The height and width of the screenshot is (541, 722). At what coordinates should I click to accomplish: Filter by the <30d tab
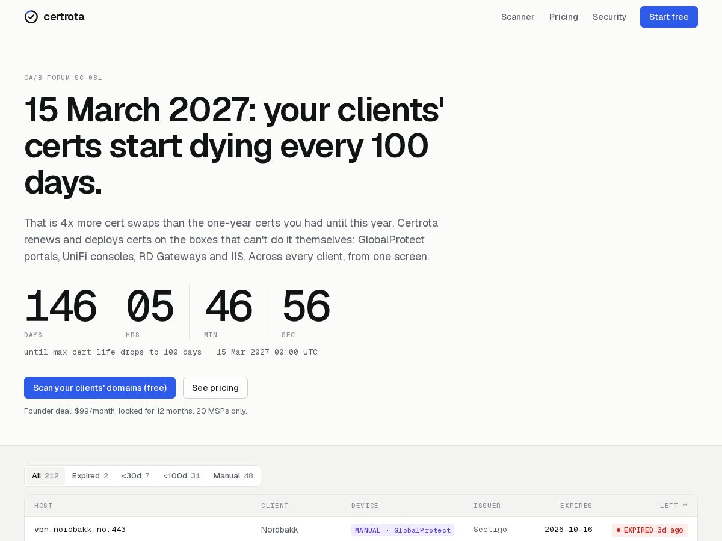tap(135, 476)
